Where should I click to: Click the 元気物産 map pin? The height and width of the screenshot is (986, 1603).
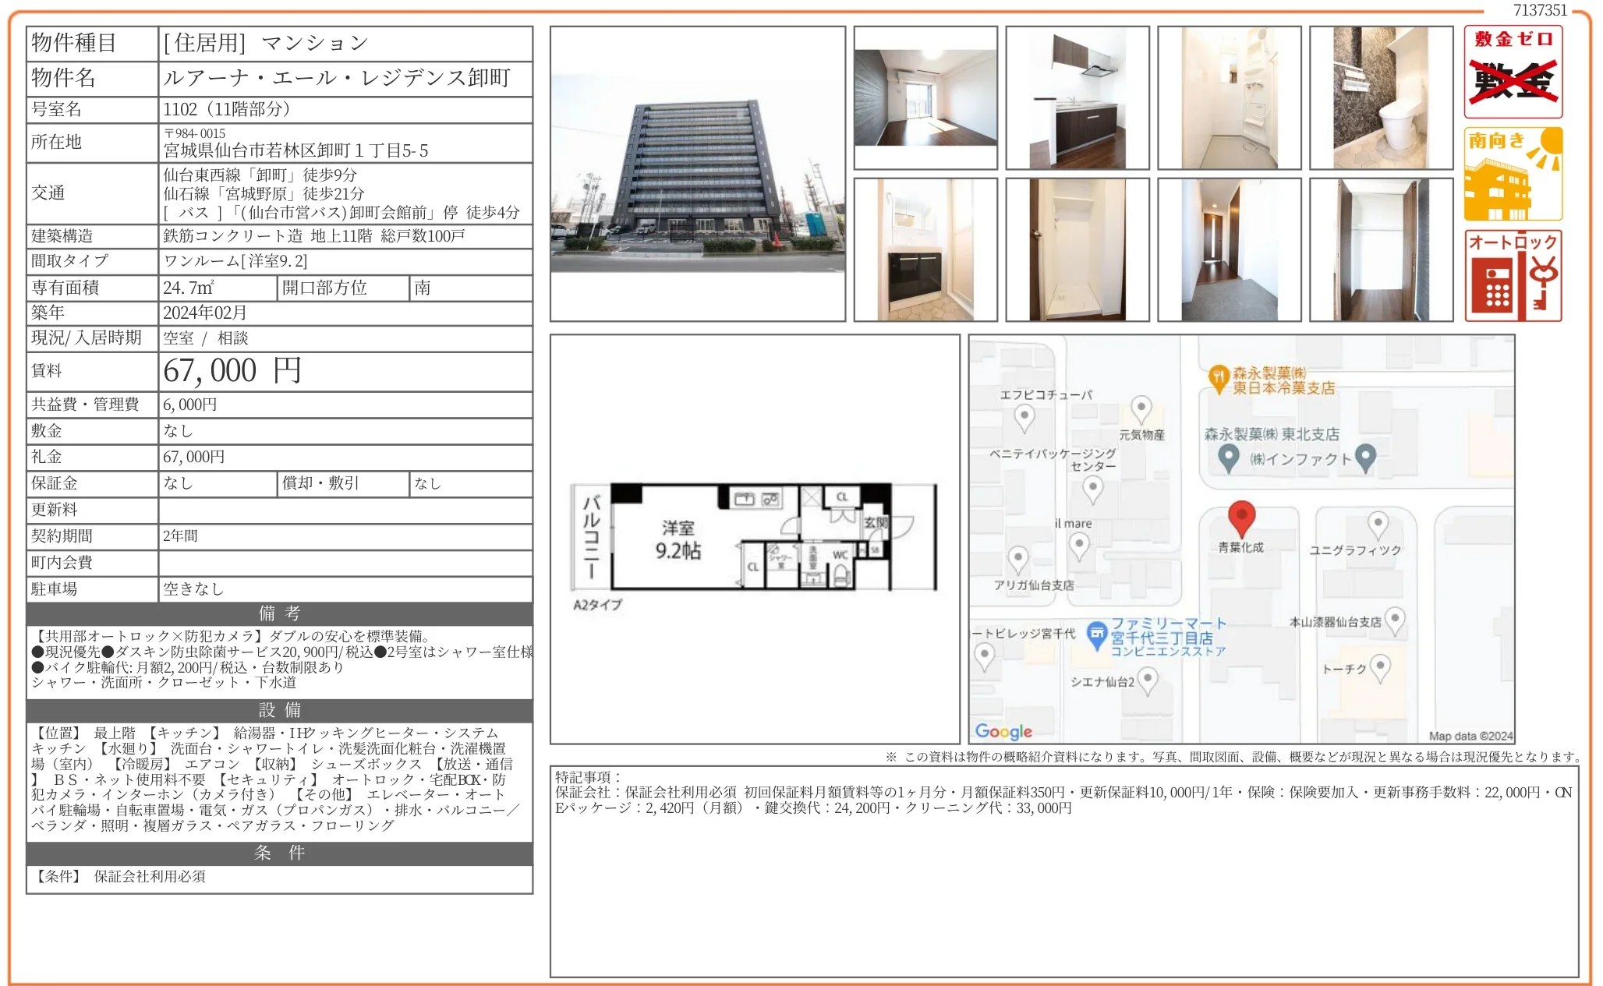click(x=1141, y=409)
